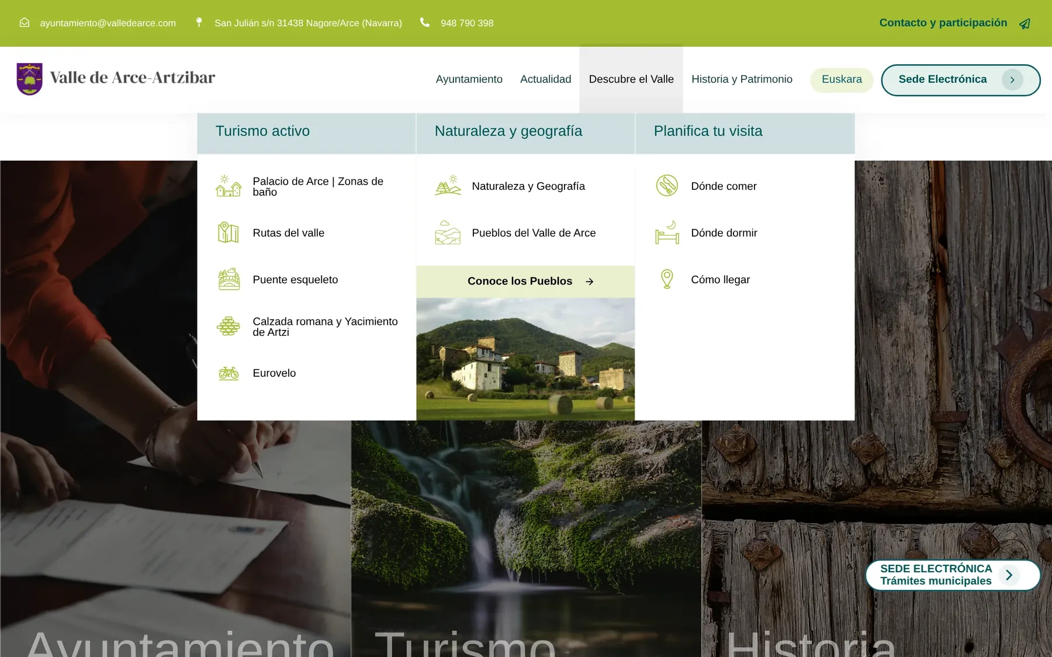Screen dimensions: 1052x657
Task: Click the Dónde dormir bed icon
Action: point(667,232)
